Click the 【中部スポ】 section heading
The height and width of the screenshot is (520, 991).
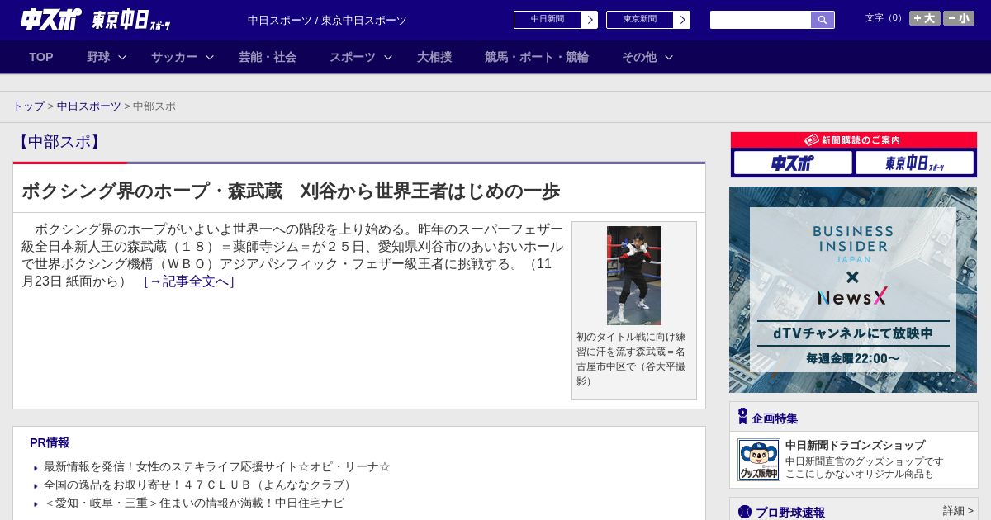click(x=59, y=142)
